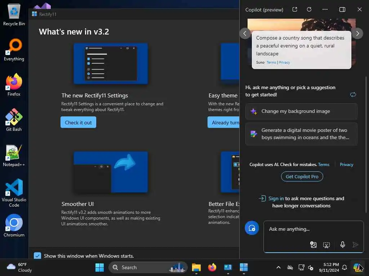
Task: Open clock showing 5:12 PM
Action: pos(329,267)
